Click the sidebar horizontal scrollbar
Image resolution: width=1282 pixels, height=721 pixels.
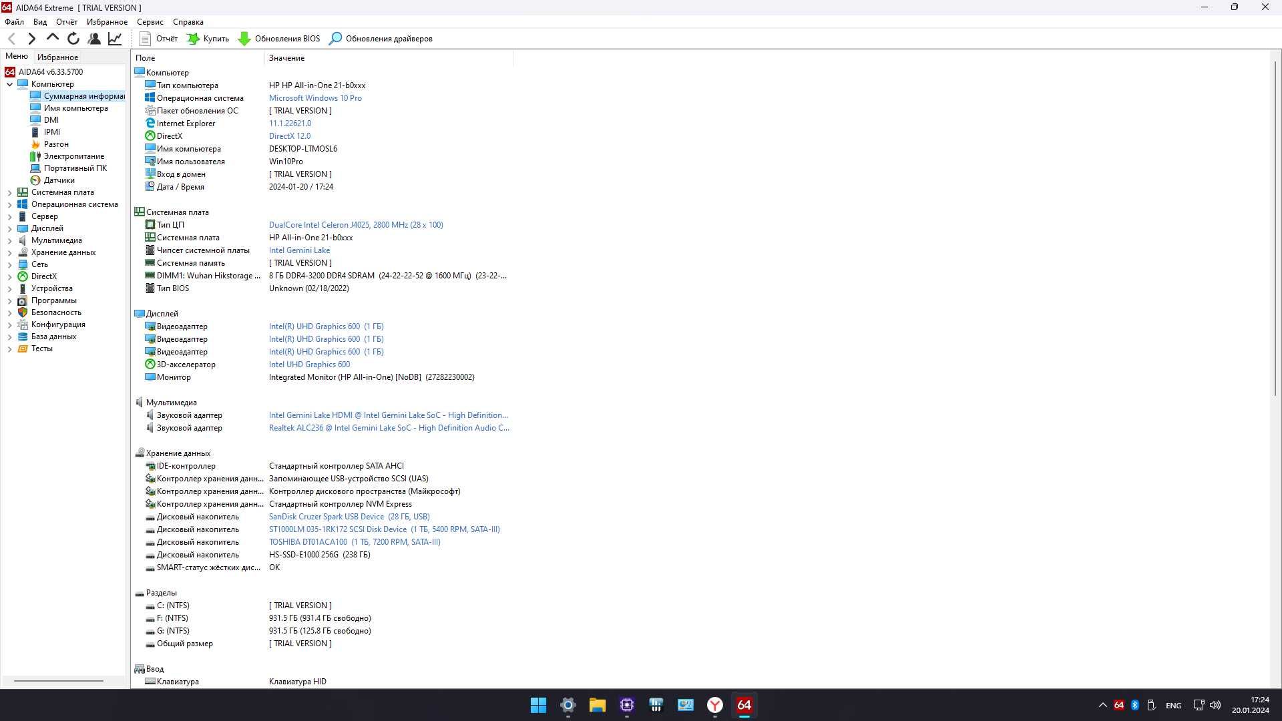59,681
